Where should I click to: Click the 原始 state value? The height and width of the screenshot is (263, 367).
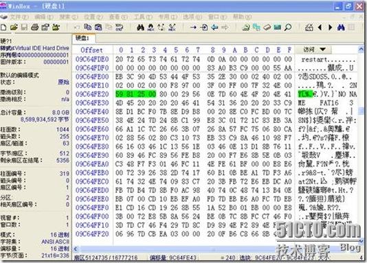click(64, 82)
